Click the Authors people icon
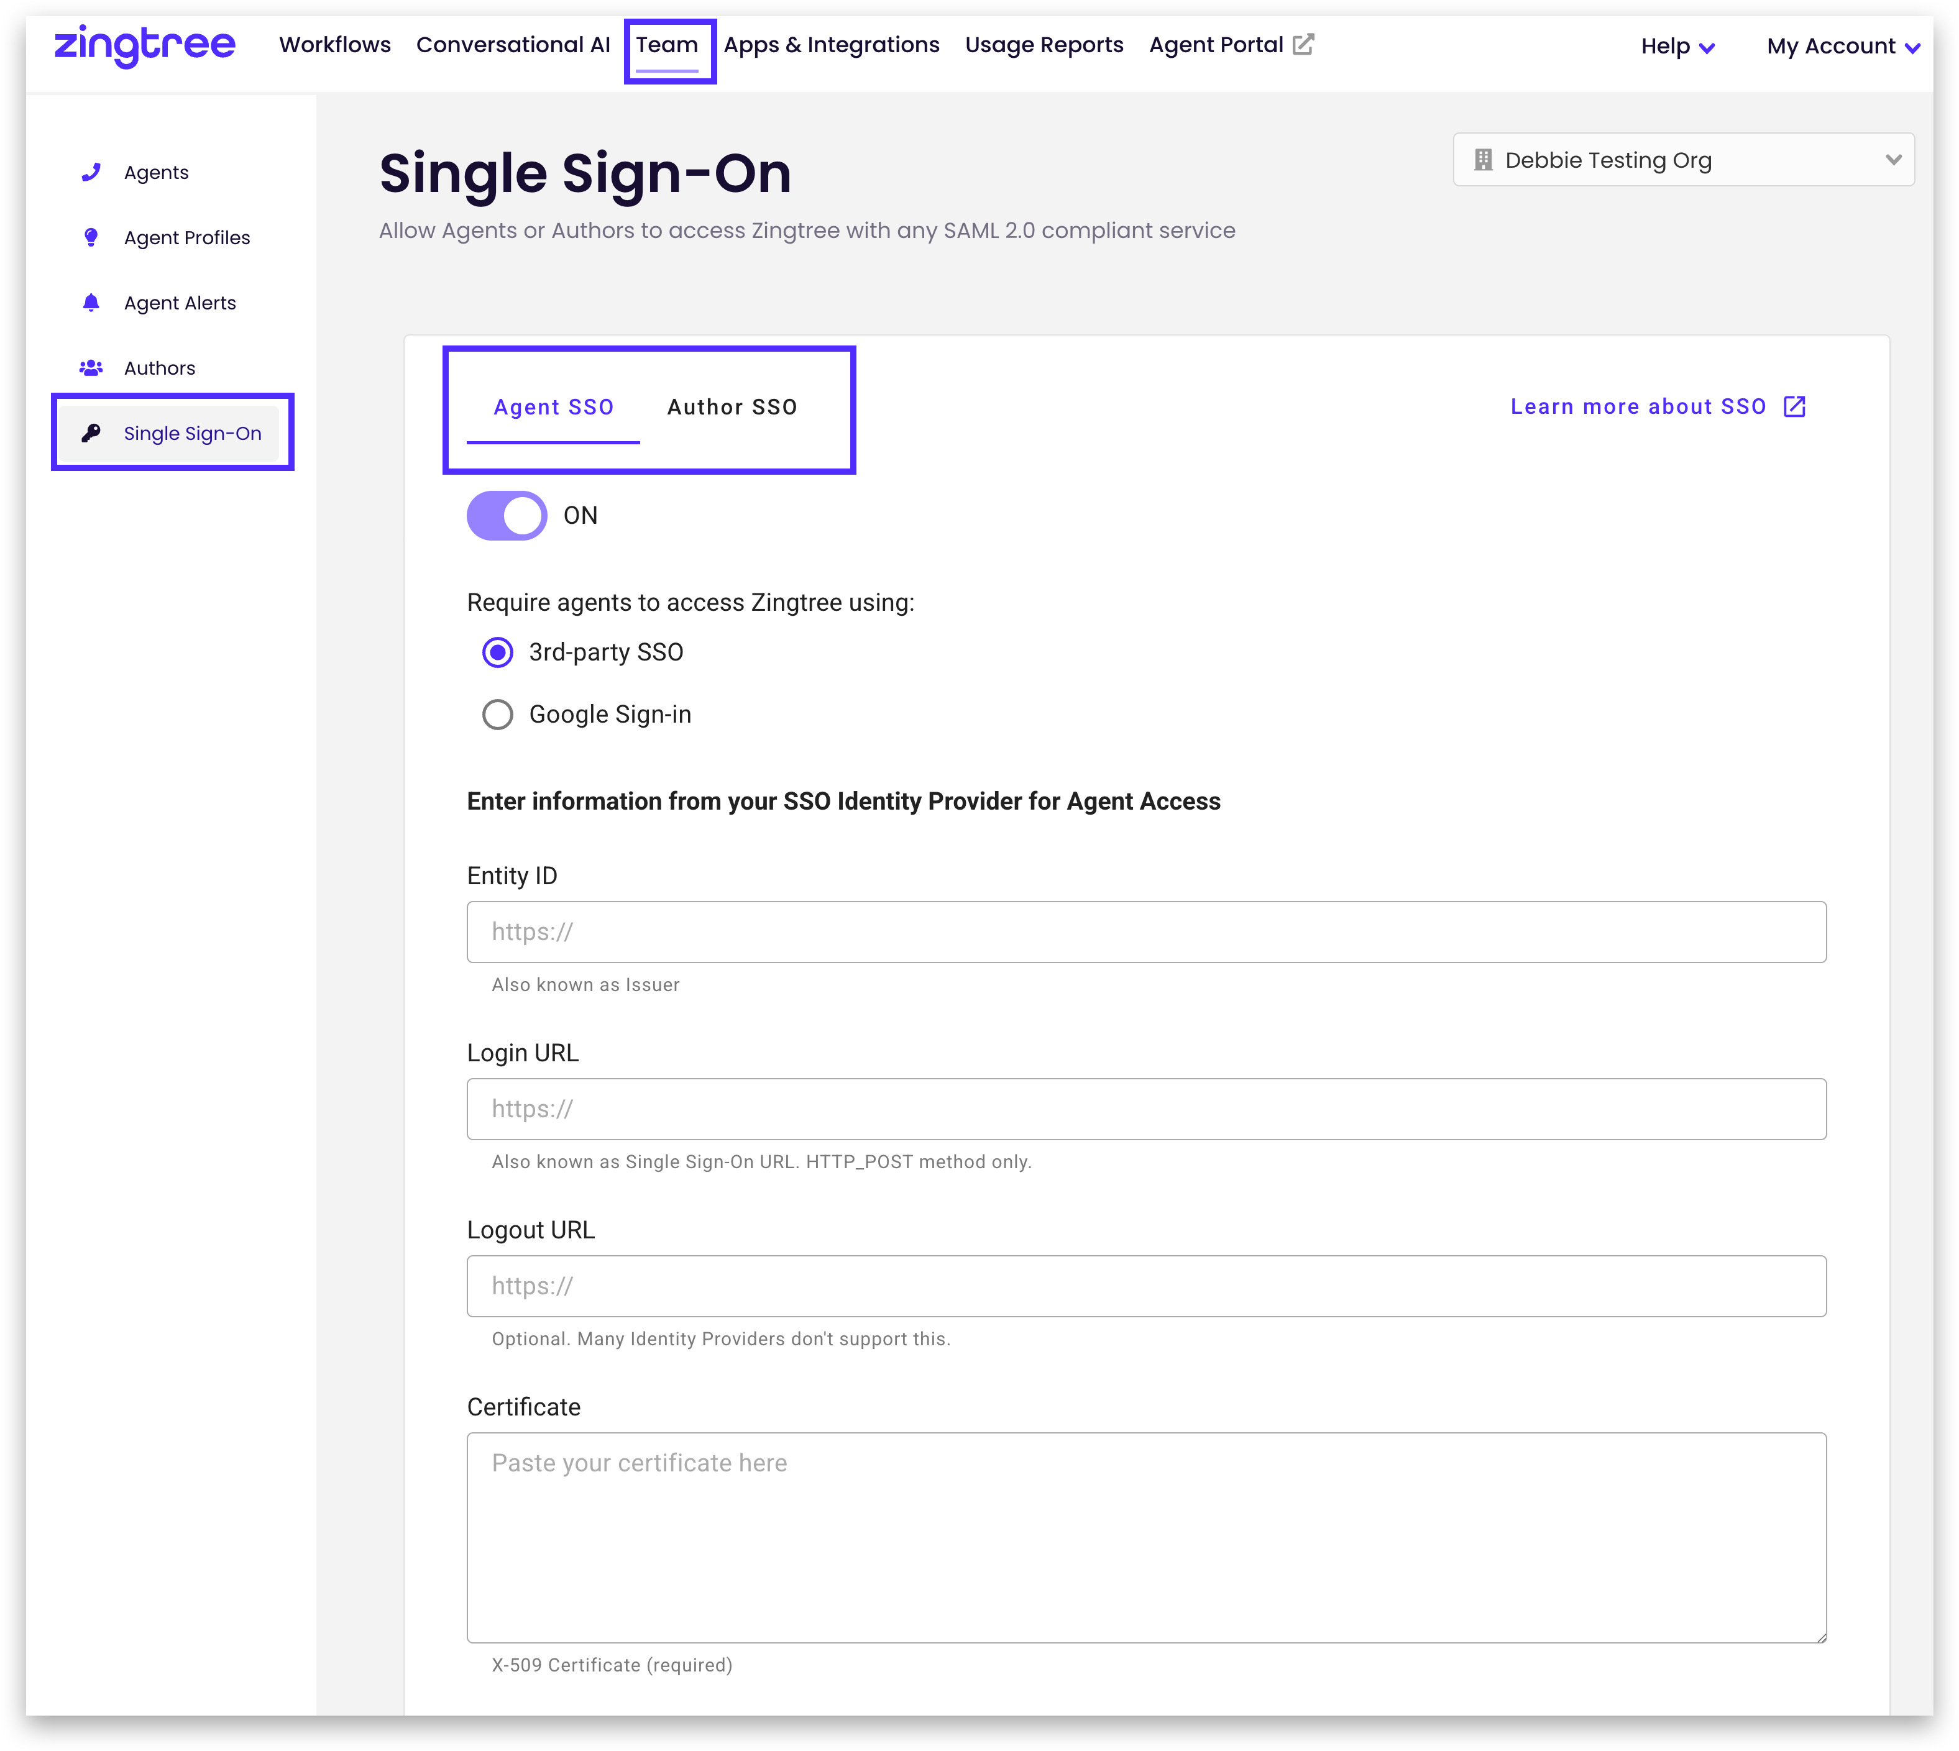 point(91,367)
